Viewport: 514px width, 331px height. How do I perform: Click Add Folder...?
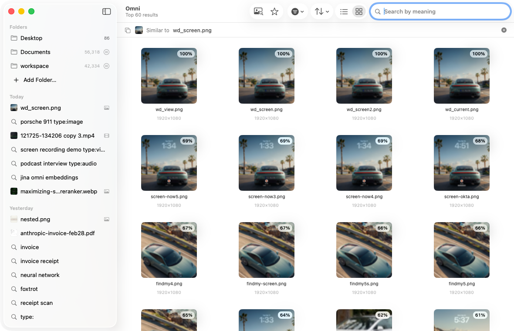click(35, 80)
